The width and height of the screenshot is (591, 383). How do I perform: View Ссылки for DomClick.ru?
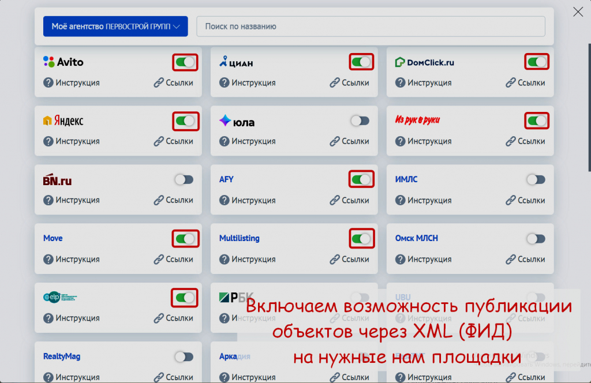tap(525, 82)
